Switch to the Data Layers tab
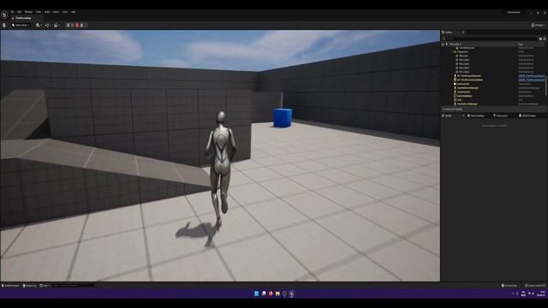 pos(500,115)
